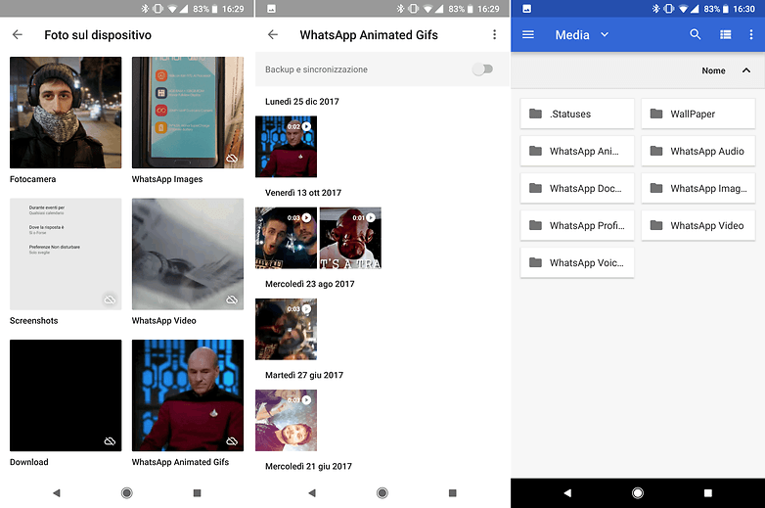
Task: Open the Download album
Action: point(66,395)
